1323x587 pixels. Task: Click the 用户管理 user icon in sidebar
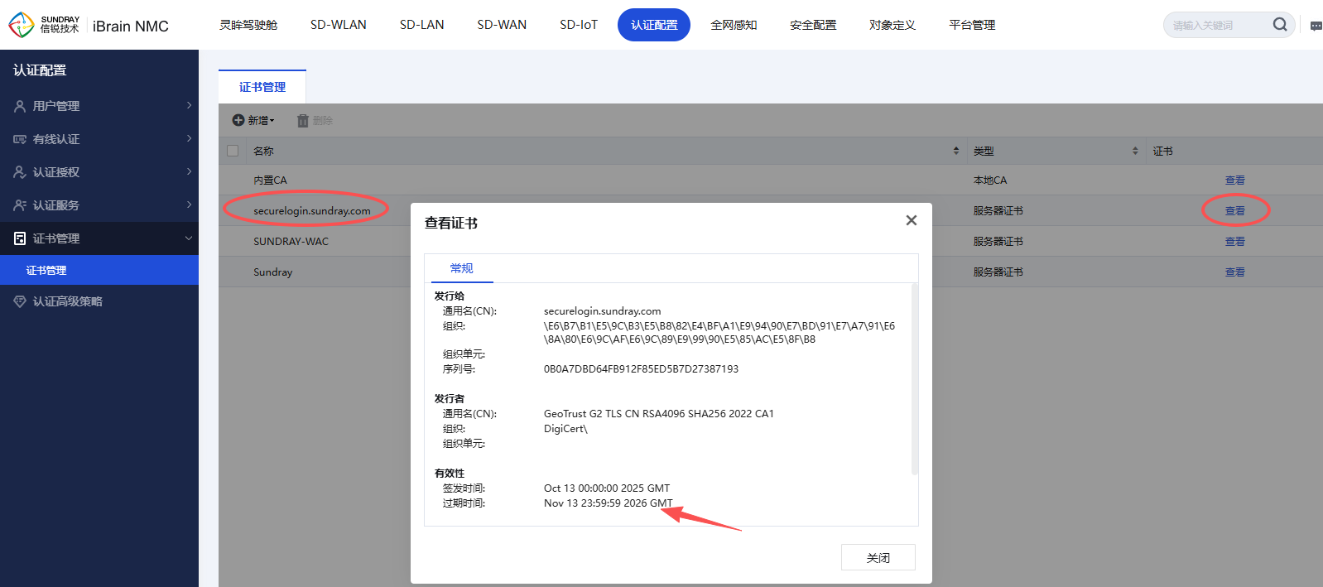point(20,106)
